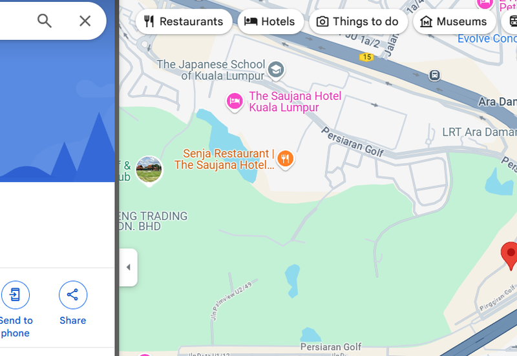Select the Restaurants category chip

(184, 22)
